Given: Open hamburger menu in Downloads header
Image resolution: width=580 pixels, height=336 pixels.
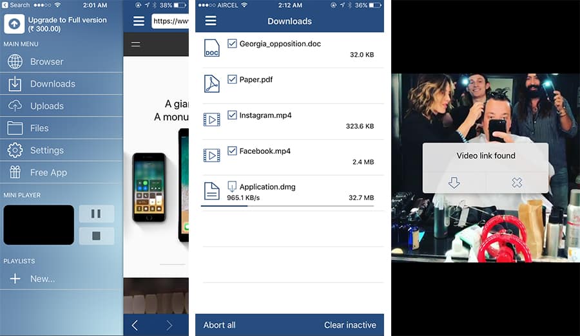Looking at the screenshot, I should coord(210,21).
